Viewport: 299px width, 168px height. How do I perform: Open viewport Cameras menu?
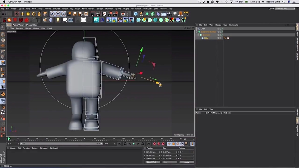[20, 28]
